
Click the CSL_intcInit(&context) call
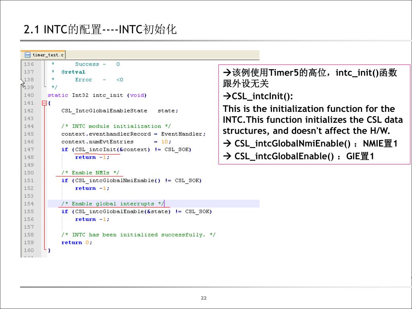point(113,150)
